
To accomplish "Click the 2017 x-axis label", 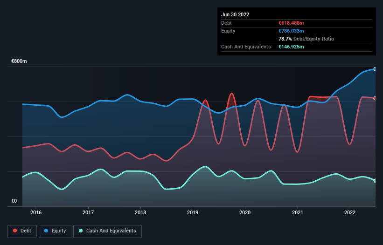I will 88,212.
